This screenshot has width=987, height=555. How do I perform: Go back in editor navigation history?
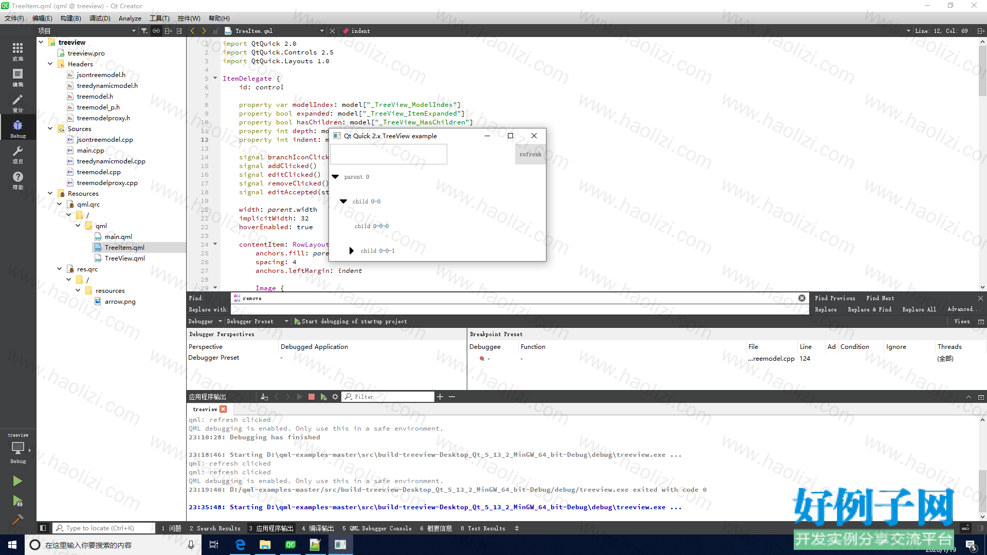(193, 31)
